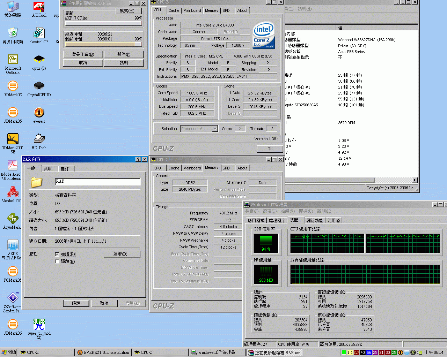447x357 pixels.
Task: Open About tab in upper CPU-Z window
Action: [242, 10]
